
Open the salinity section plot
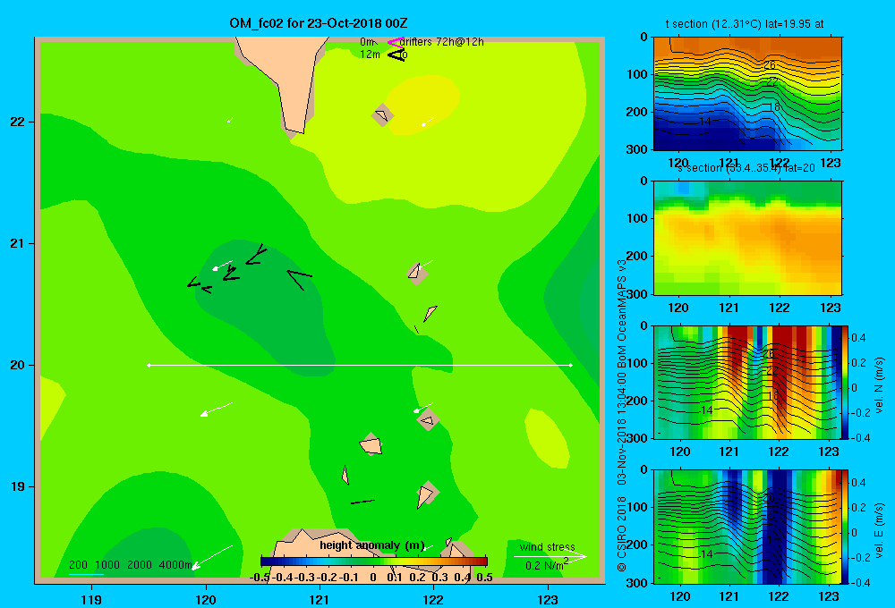(747, 238)
